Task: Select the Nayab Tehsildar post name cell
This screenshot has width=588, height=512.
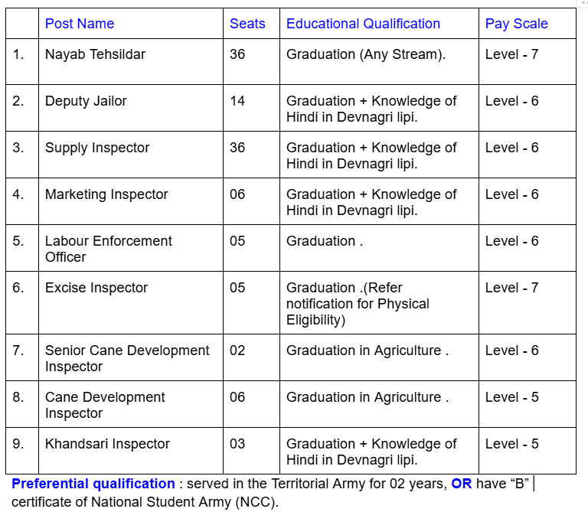Action: [95, 54]
